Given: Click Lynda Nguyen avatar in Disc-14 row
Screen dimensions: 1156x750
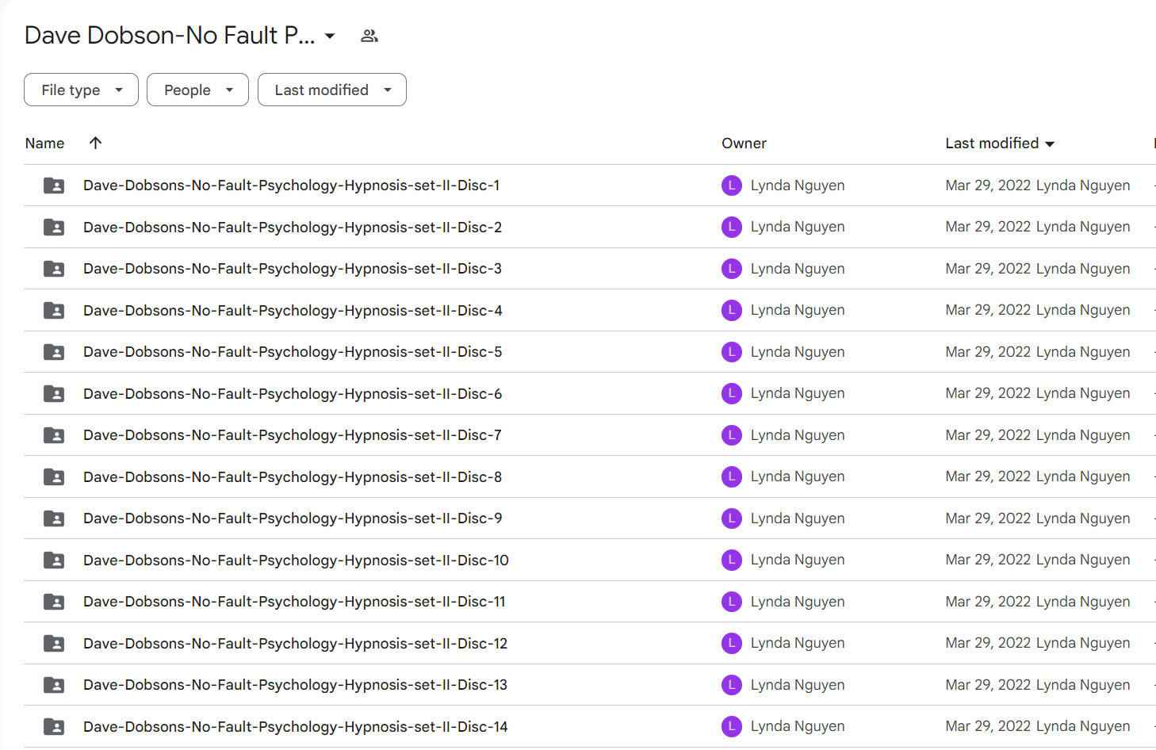Looking at the screenshot, I should [731, 726].
